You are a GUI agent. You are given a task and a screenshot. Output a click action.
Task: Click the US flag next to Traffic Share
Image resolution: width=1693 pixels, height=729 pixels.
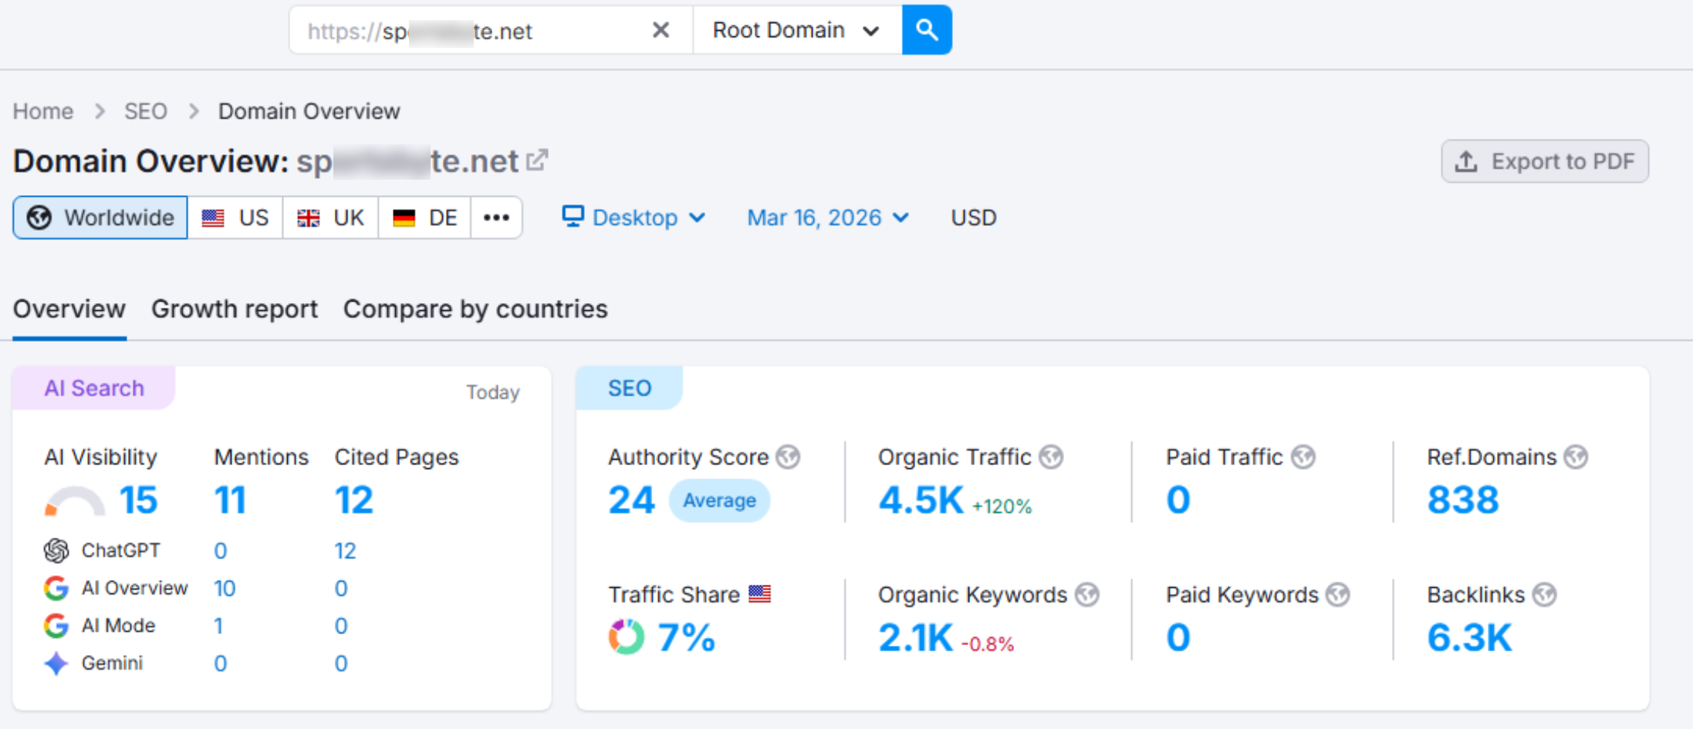[x=762, y=593]
